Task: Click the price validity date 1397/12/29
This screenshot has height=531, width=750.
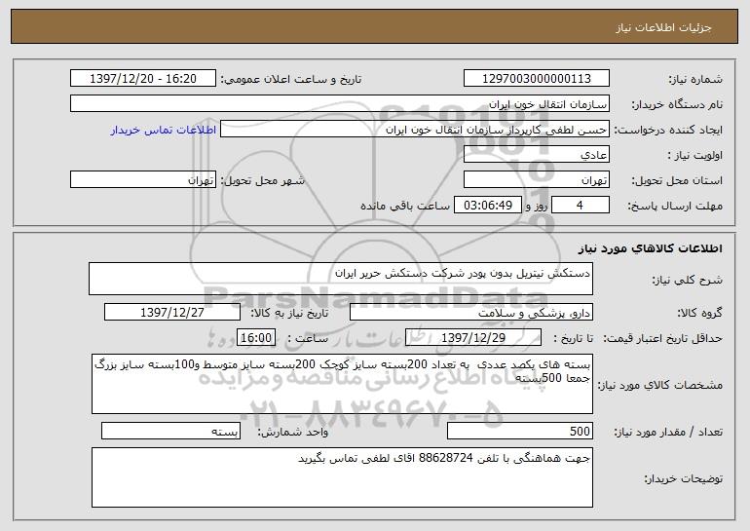Action: 473,338
